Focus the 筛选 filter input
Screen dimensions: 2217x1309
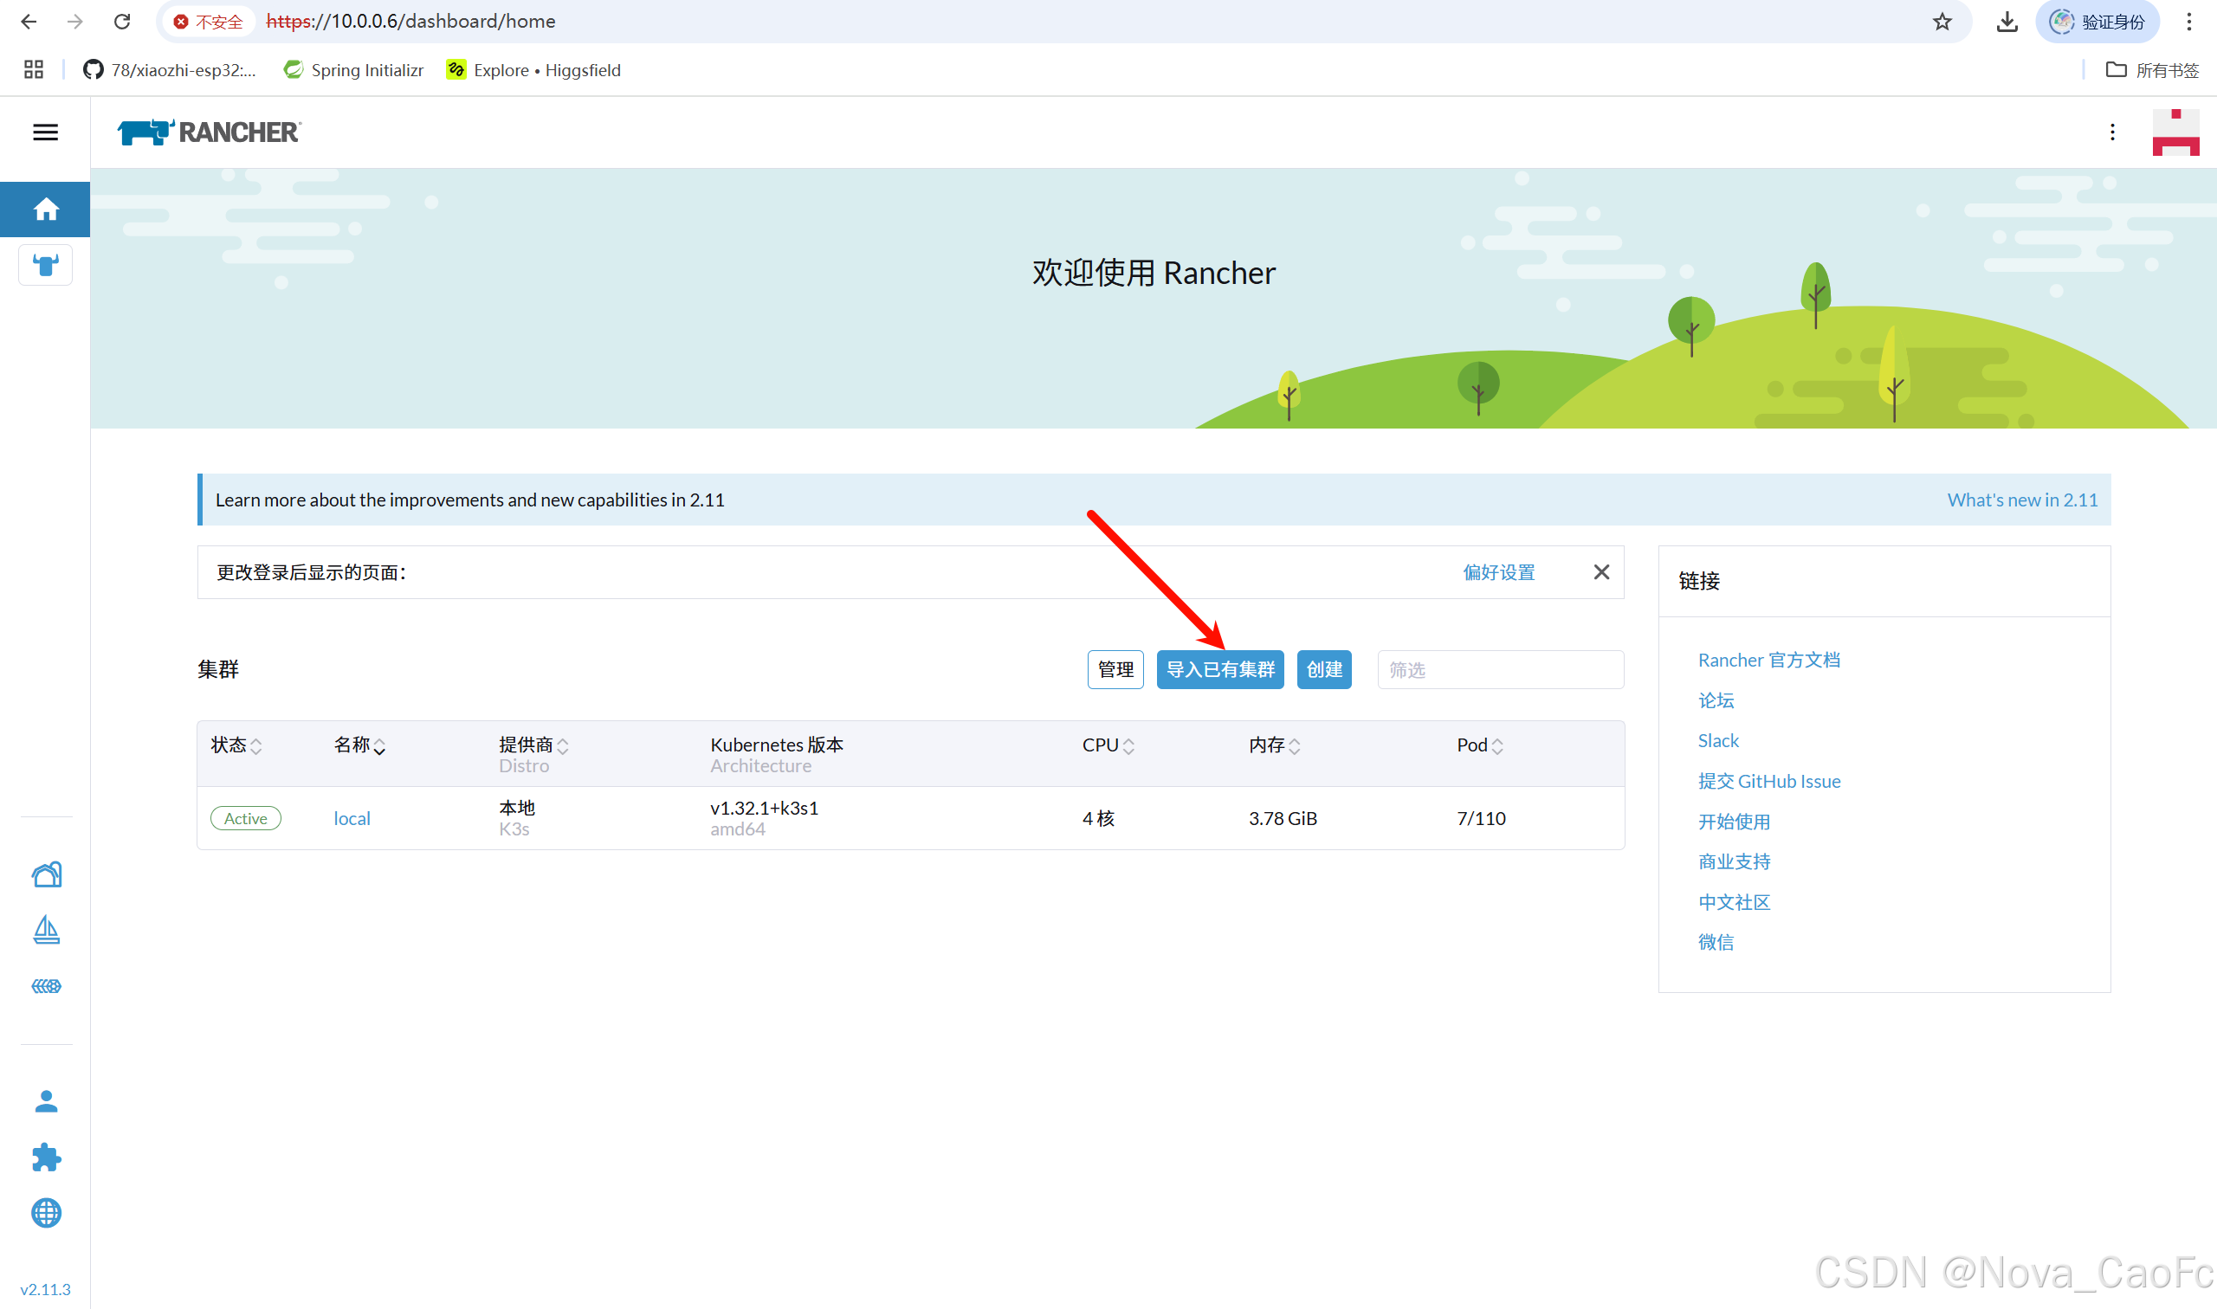(x=1500, y=669)
